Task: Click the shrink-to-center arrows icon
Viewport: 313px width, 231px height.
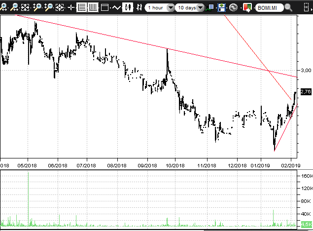Action: pos(60,8)
